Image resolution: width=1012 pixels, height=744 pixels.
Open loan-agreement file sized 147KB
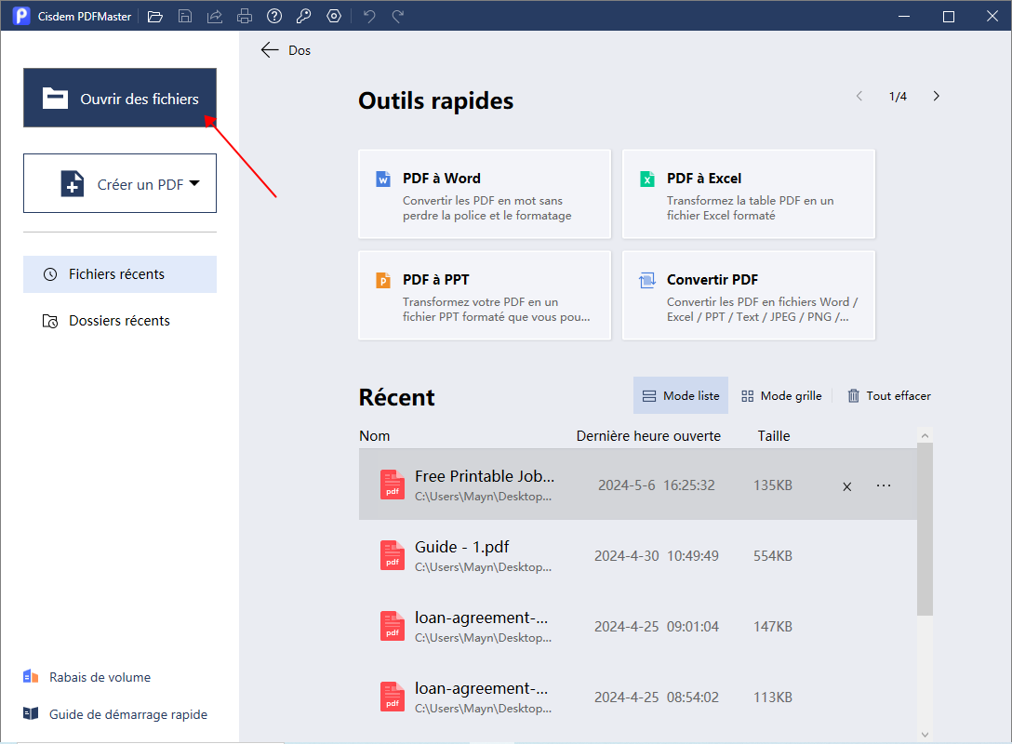[x=638, y=627]
